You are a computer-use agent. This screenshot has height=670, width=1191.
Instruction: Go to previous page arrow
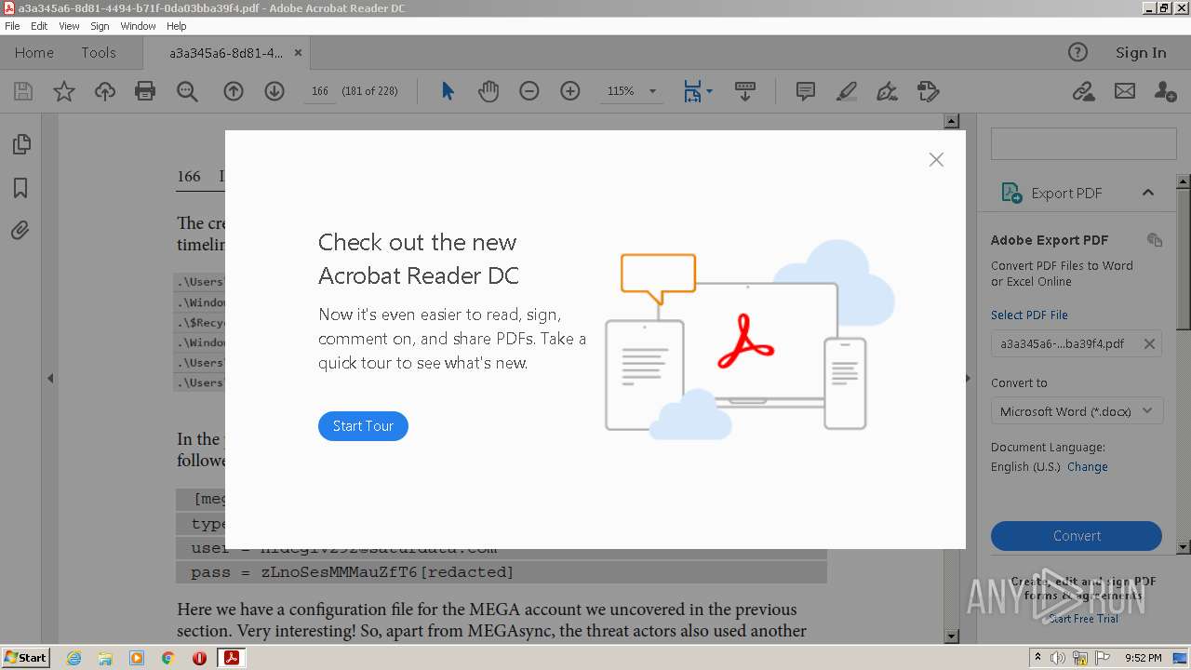[x=234, y=91]
